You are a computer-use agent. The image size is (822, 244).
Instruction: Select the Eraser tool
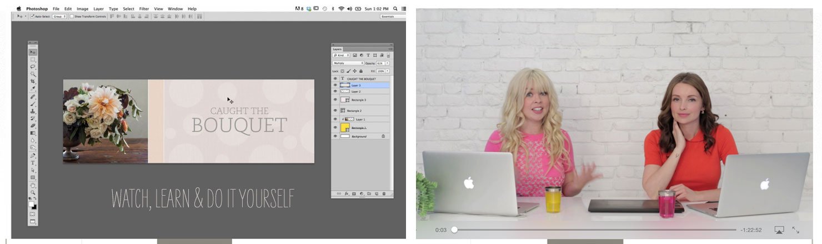pyautogui.click(x=33, y=125)
